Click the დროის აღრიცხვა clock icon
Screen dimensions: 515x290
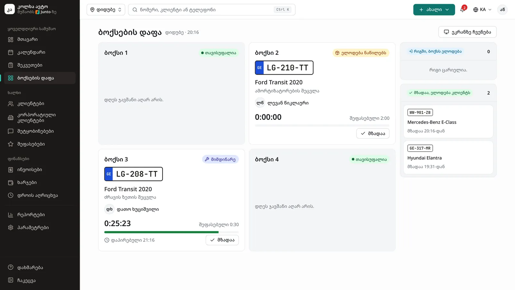(11, 195)
